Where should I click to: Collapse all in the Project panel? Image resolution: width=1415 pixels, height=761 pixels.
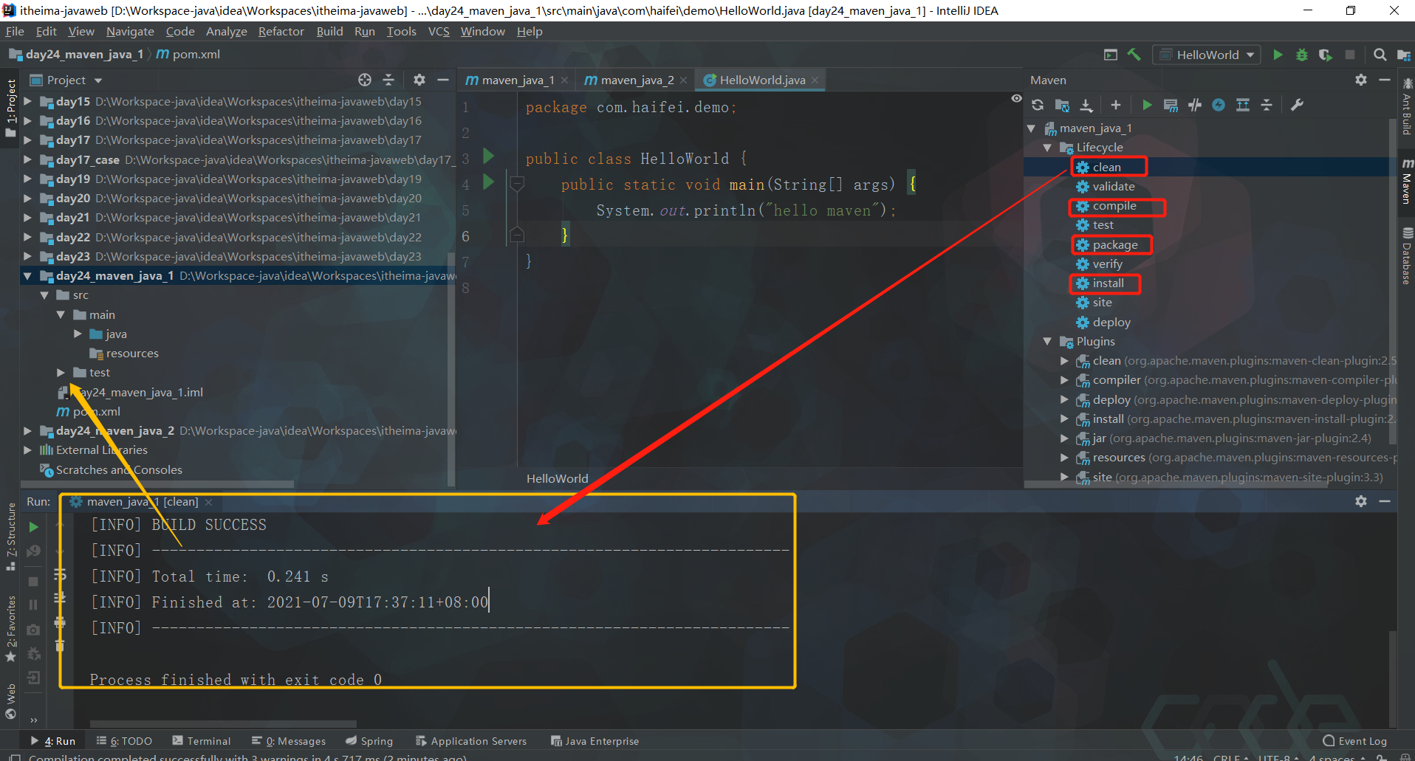coord(388,80)
